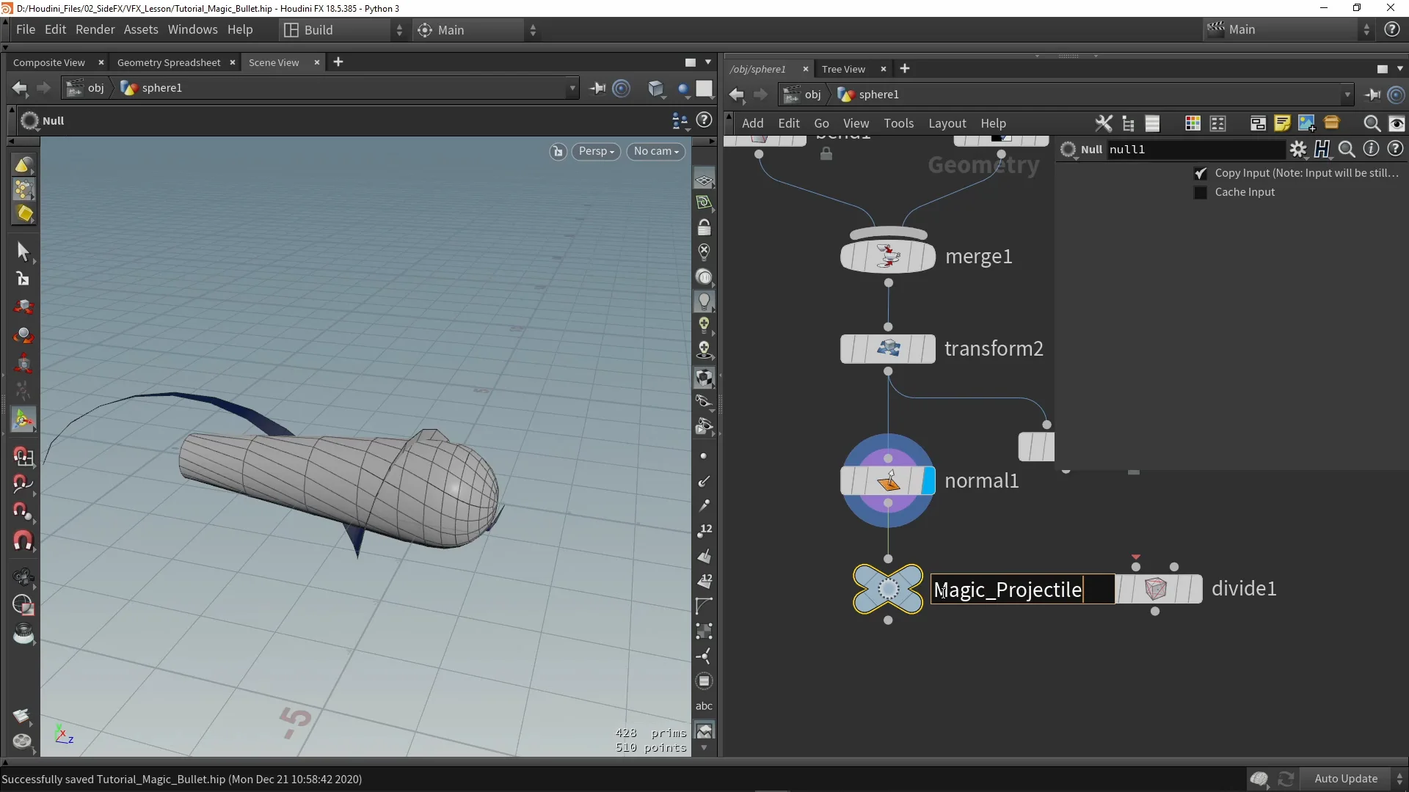Click the Magic_Projectile rename field
The image size is (1409, 792).
(1022, 590)
